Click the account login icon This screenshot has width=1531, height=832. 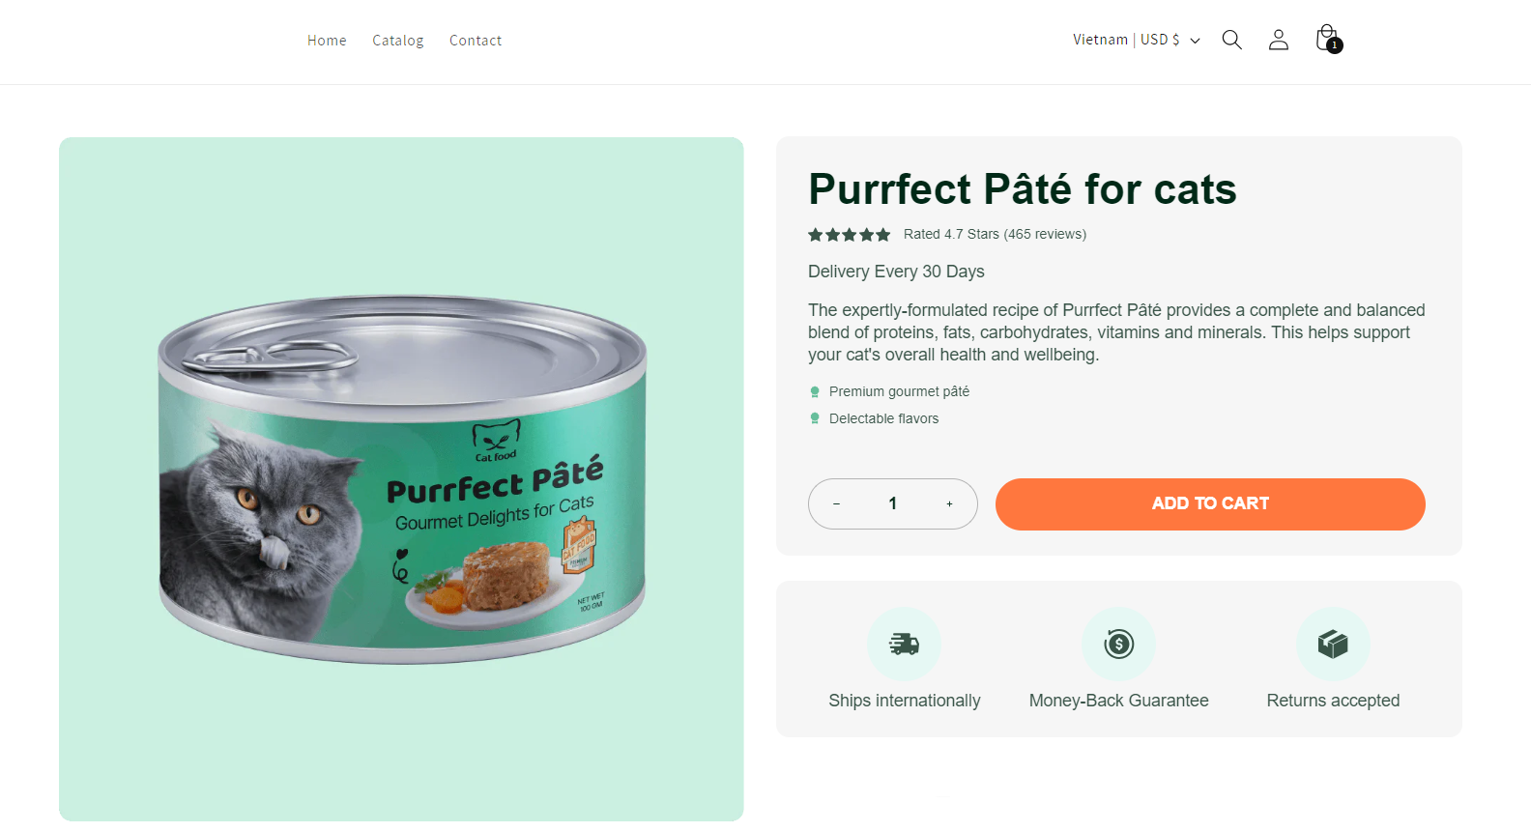[1278, 40]
